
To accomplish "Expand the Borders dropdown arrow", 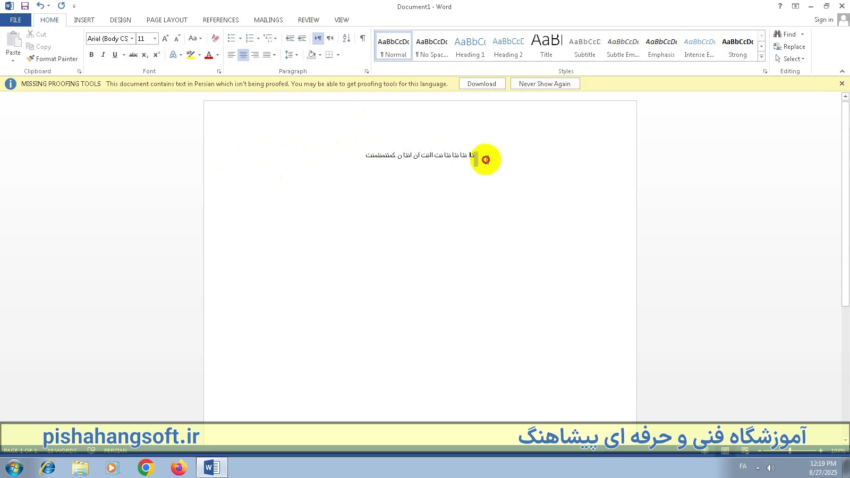I will 338,55.
